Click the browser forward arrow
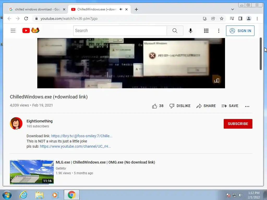267x200 pixels. (x=18, y=18)
